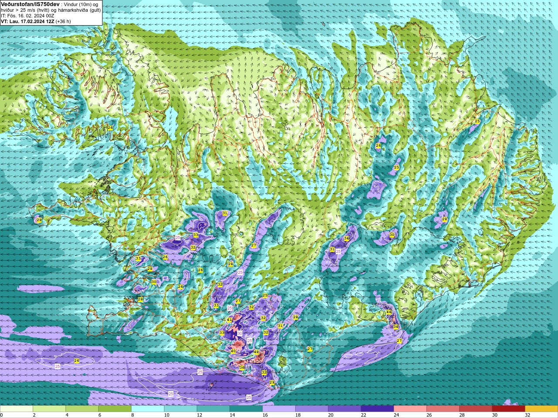Viewport: 558px width, 418px height.
Task: Select the 28–30 m/s red legend swatch
Action: 476,409
